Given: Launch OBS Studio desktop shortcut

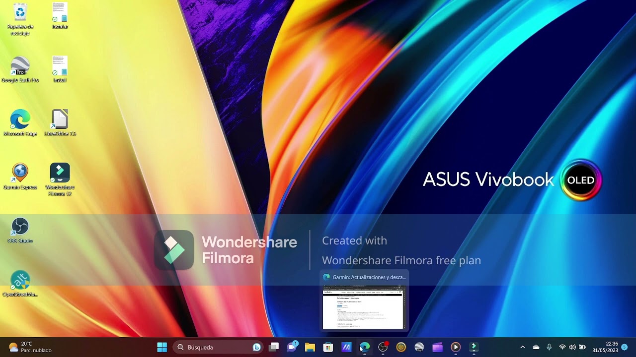Looking at the screenshot, I should (x=20, y=230).
